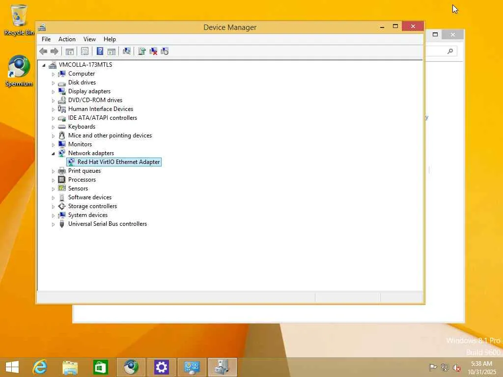Expand the Keyboards category
Viewport: 503px width, 377px height.
click(53, 127)
